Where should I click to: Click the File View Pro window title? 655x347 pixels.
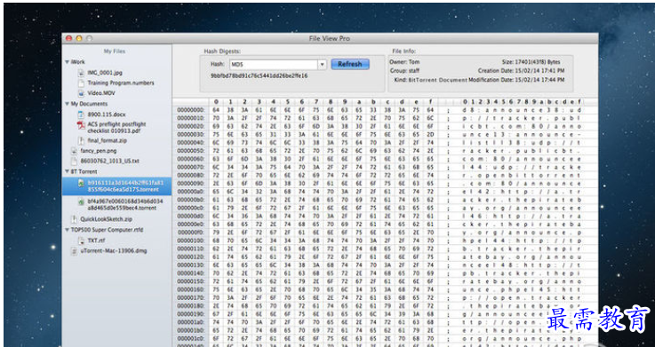pyautogui.click(x=329, y=38)
